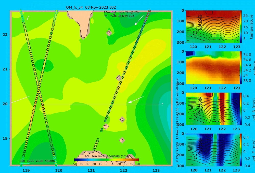The width and height of the screenshot is (255, 173).
Task: Click the black triangle legend icon beside 'to 08 Nov 12Z'
Action: pyautogui.click(x=112, y=16)
